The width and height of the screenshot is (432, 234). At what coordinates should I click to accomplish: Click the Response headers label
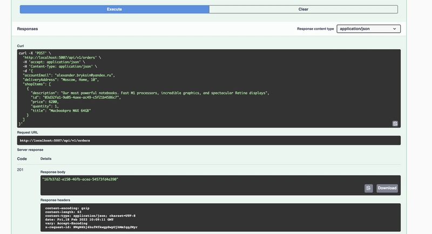(56, 200)
